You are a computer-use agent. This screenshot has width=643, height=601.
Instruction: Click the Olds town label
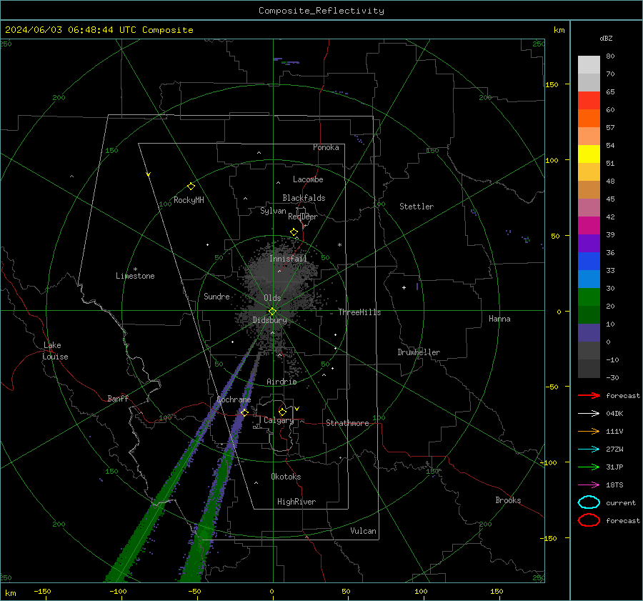pyautogui.click(x=272, y=298)
